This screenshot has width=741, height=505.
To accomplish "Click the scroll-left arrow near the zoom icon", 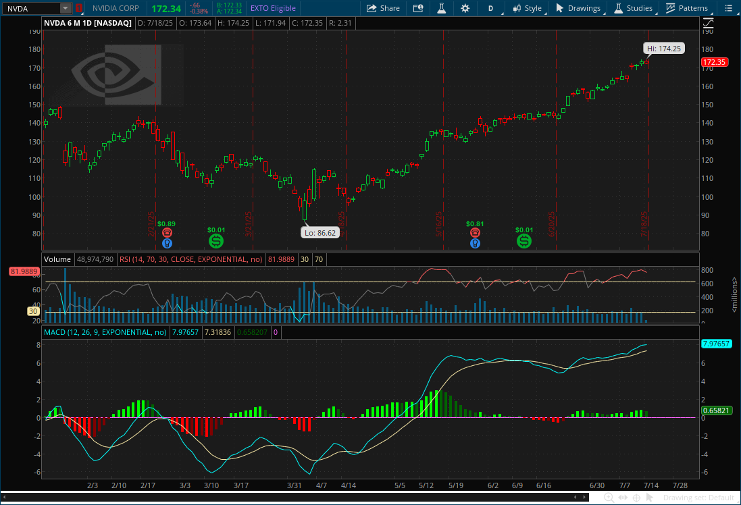I will [x=576, y=498].
